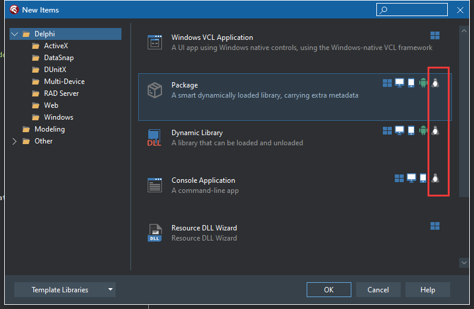Select the Modeling category
Image resolution: width=474 pixels, height=309 pixels.
49,129
